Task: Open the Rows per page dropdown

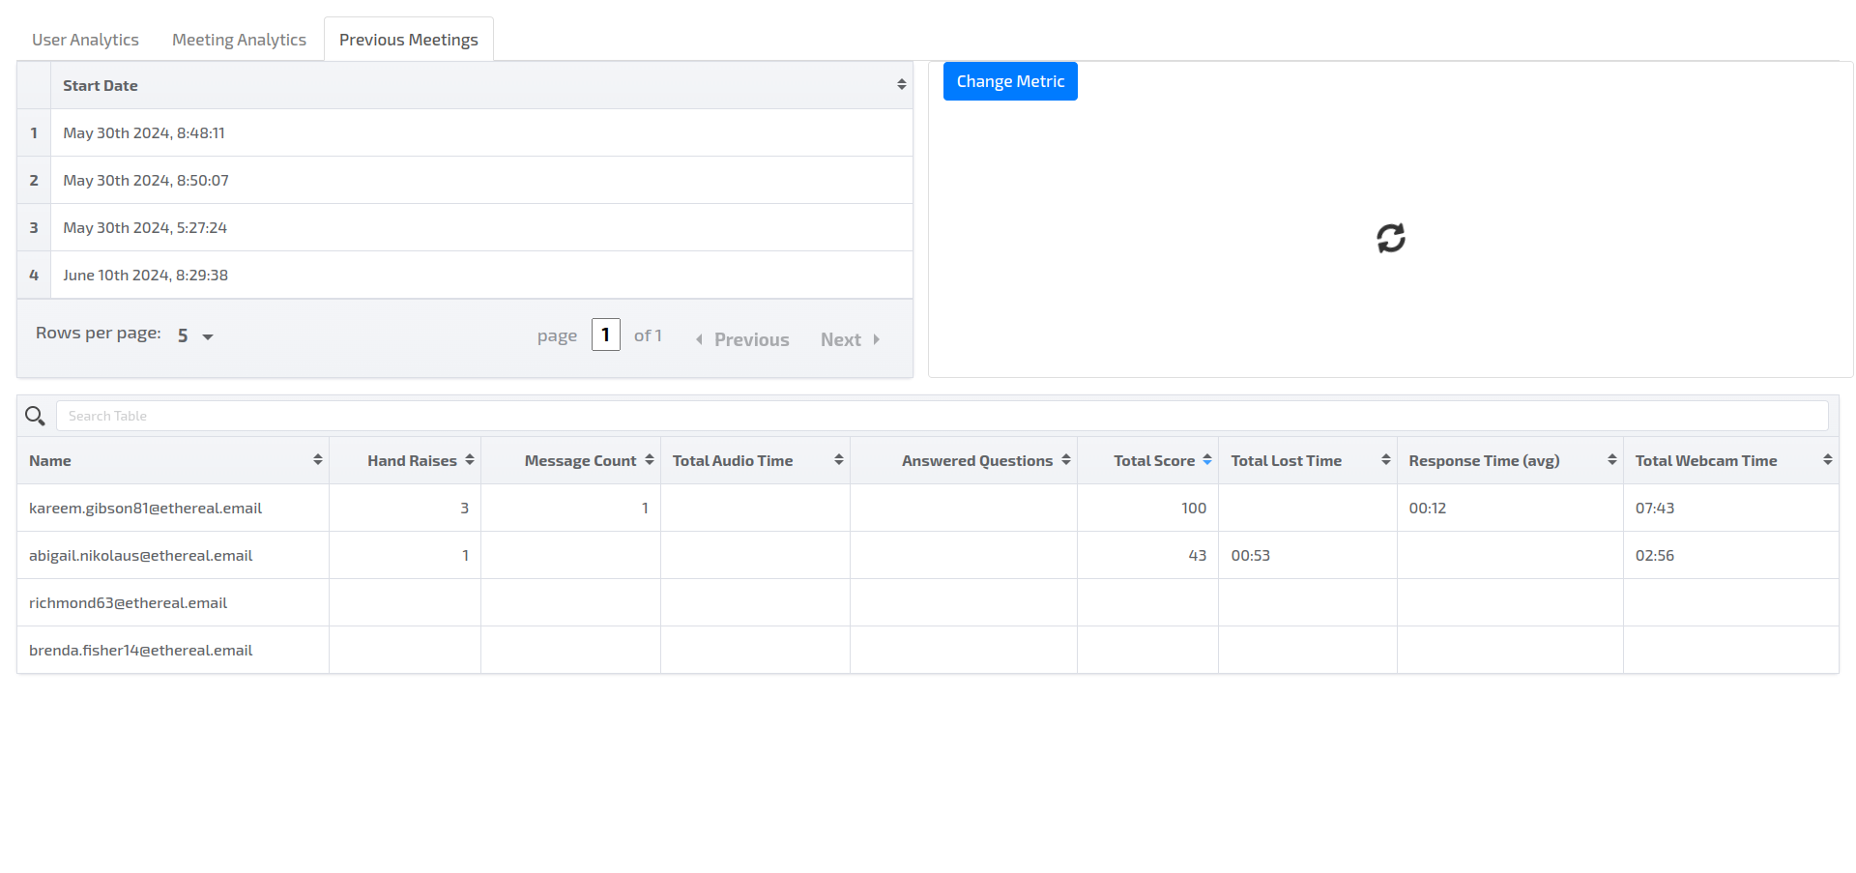Action: [195, 336]
